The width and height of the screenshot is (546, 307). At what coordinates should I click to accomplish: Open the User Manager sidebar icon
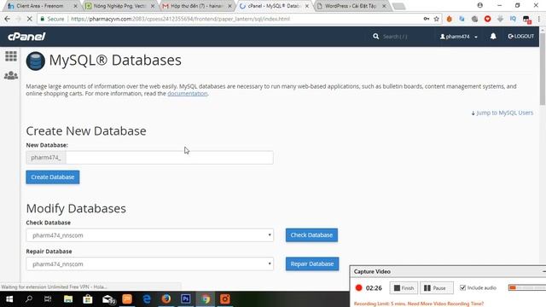click(x=11, y=75)
